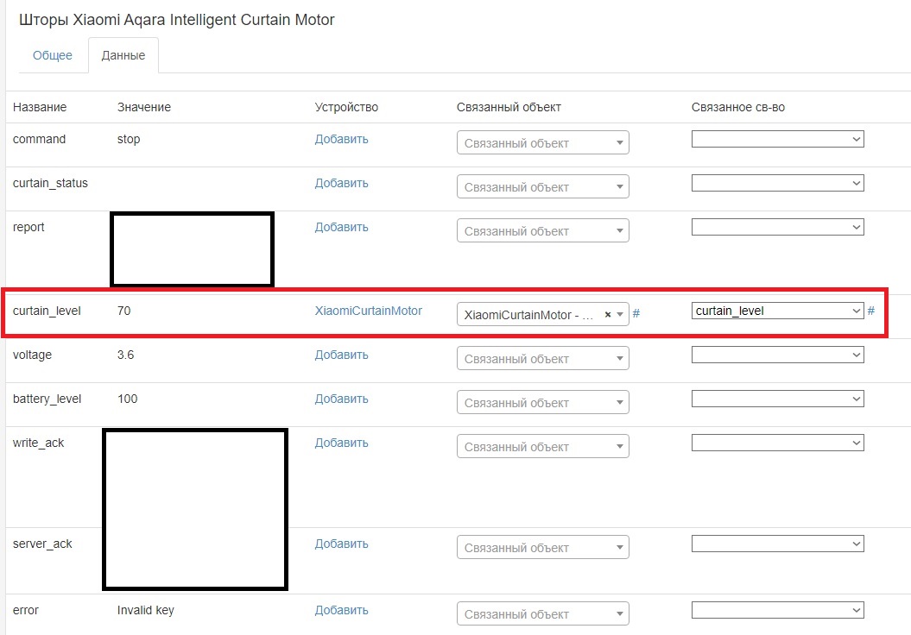This screenshot has height=635, width=911.
Task: Expand linked property dropdown for battery_level
Action: tap(777, 399)
